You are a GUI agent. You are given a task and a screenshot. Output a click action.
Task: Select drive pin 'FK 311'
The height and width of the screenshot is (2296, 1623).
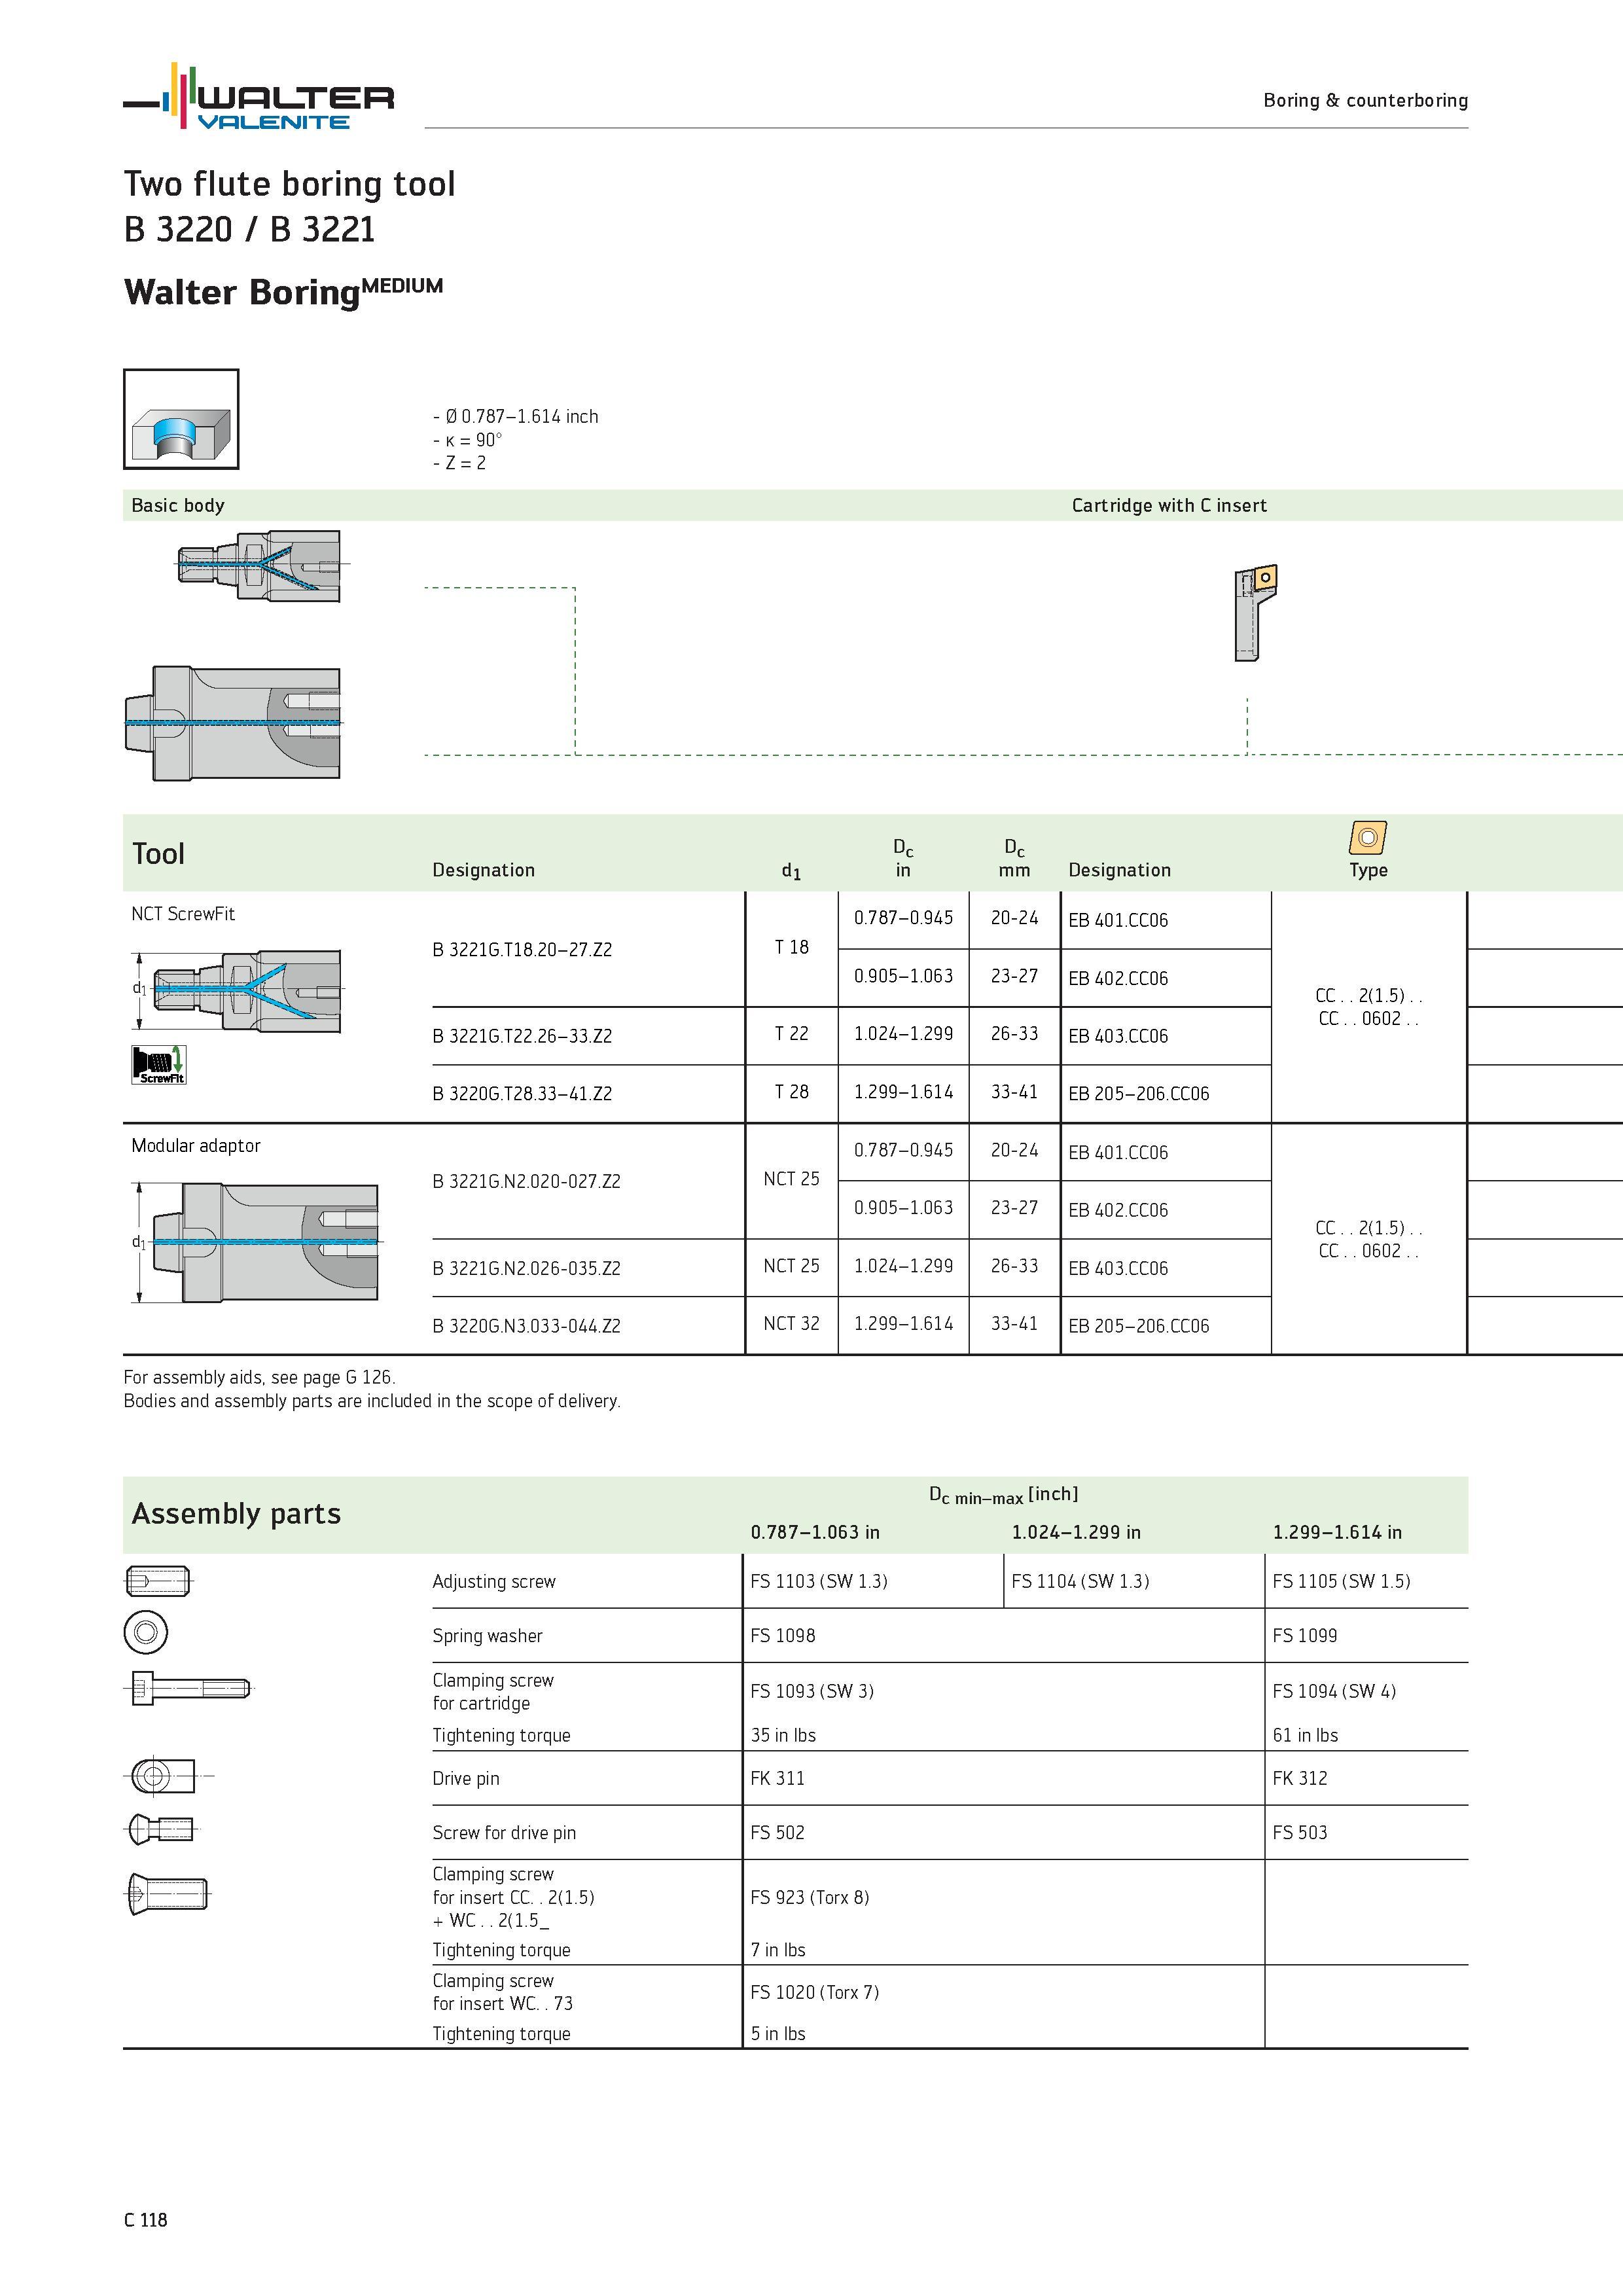[777, 1778]
